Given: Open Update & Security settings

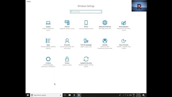Looking at the screenshot, I should (86, 62).
